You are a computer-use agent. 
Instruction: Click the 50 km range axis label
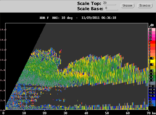tap(107, 113)
